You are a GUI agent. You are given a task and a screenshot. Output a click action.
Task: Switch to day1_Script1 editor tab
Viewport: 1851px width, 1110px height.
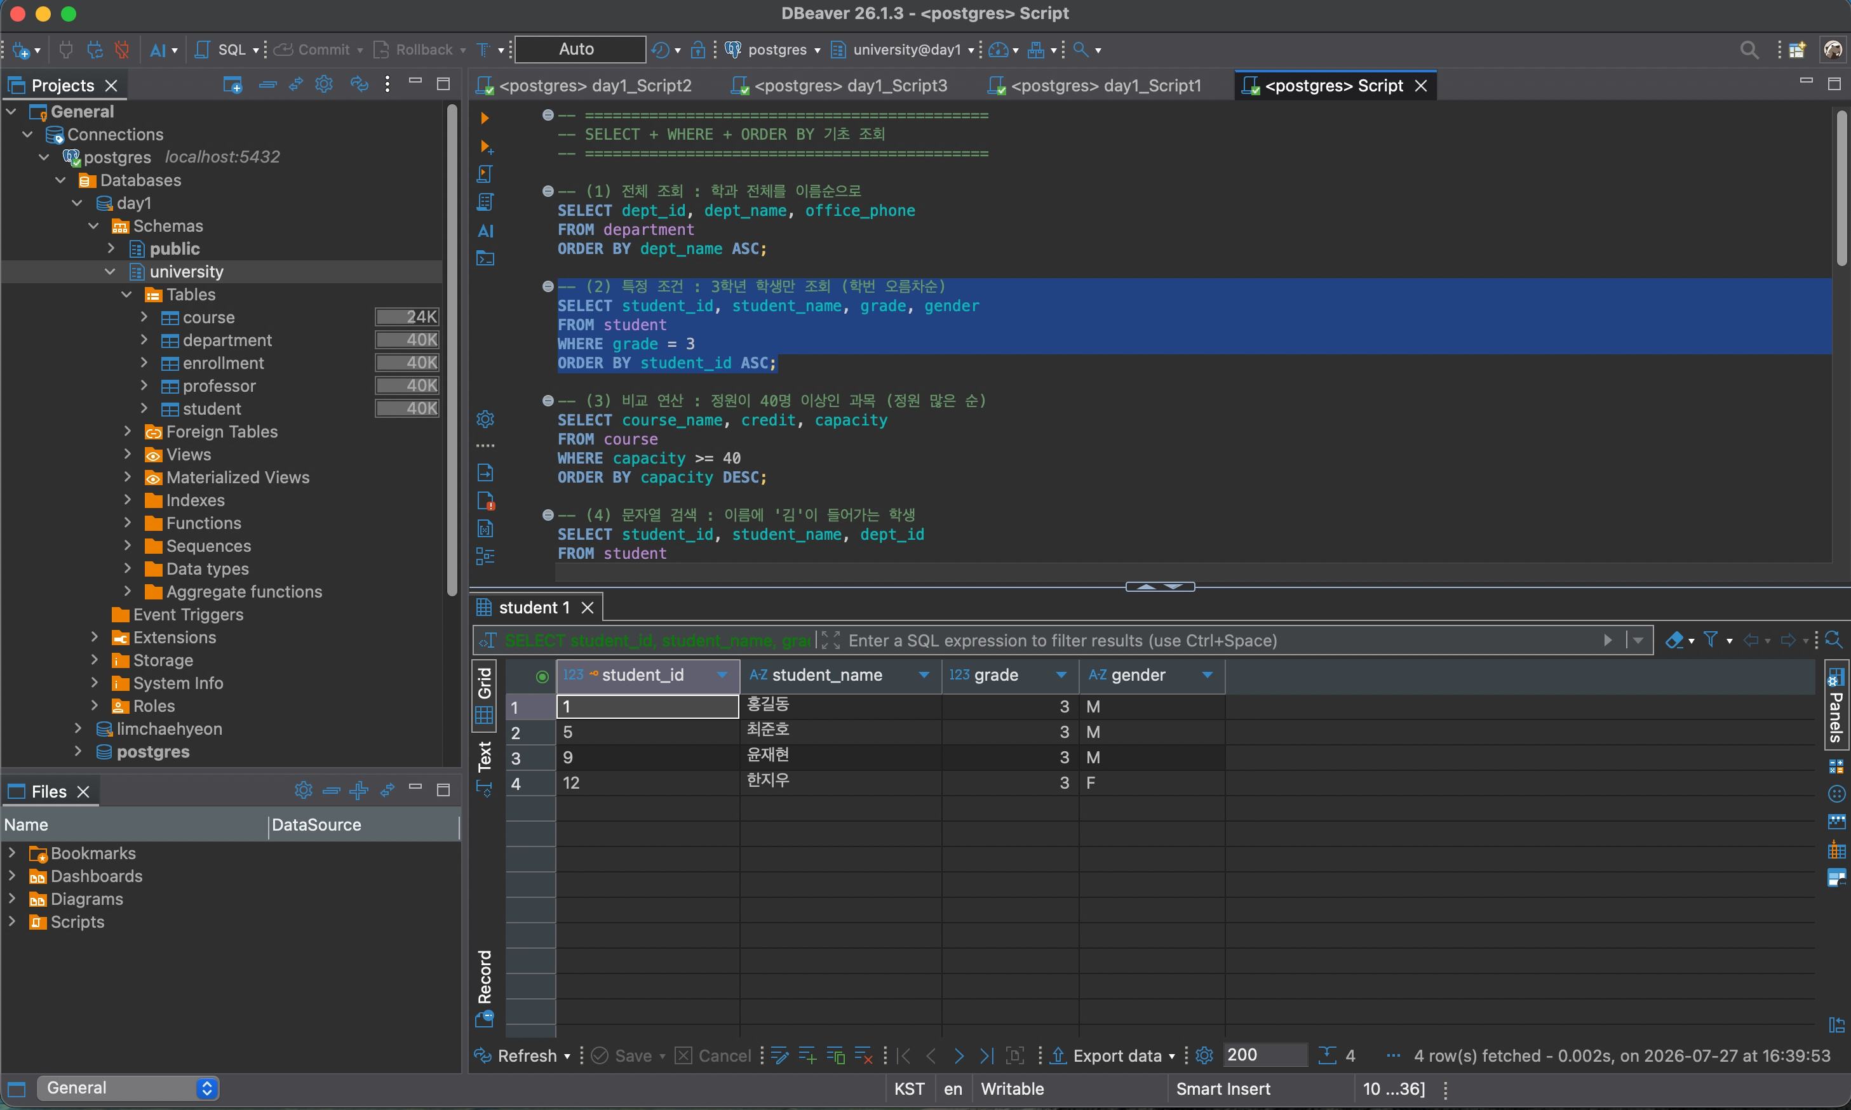tap(1094, 85)
